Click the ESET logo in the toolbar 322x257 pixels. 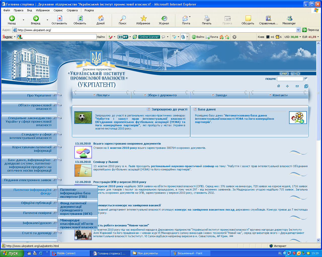tap(123, 37)
